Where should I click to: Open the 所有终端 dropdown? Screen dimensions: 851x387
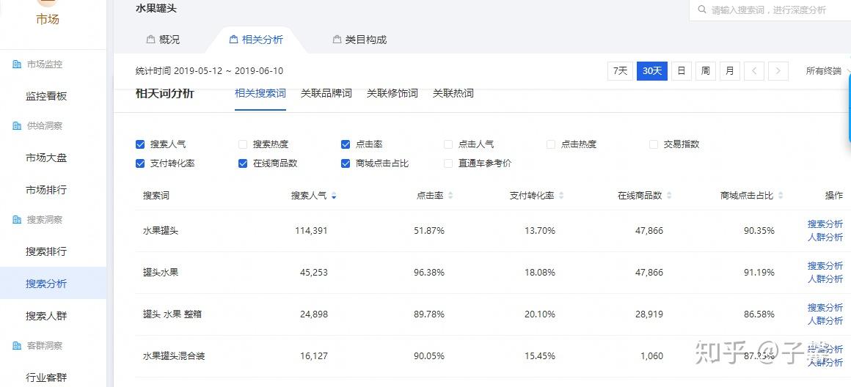click(823, 71)
